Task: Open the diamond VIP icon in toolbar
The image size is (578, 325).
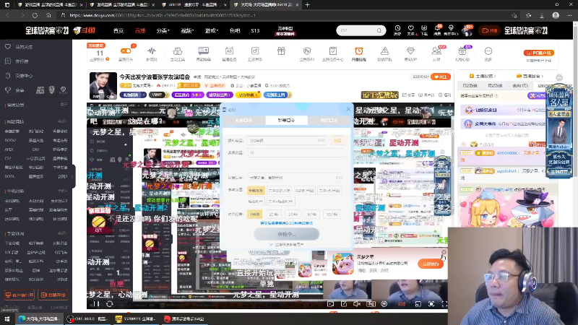Action: click(x=410, y=51)
